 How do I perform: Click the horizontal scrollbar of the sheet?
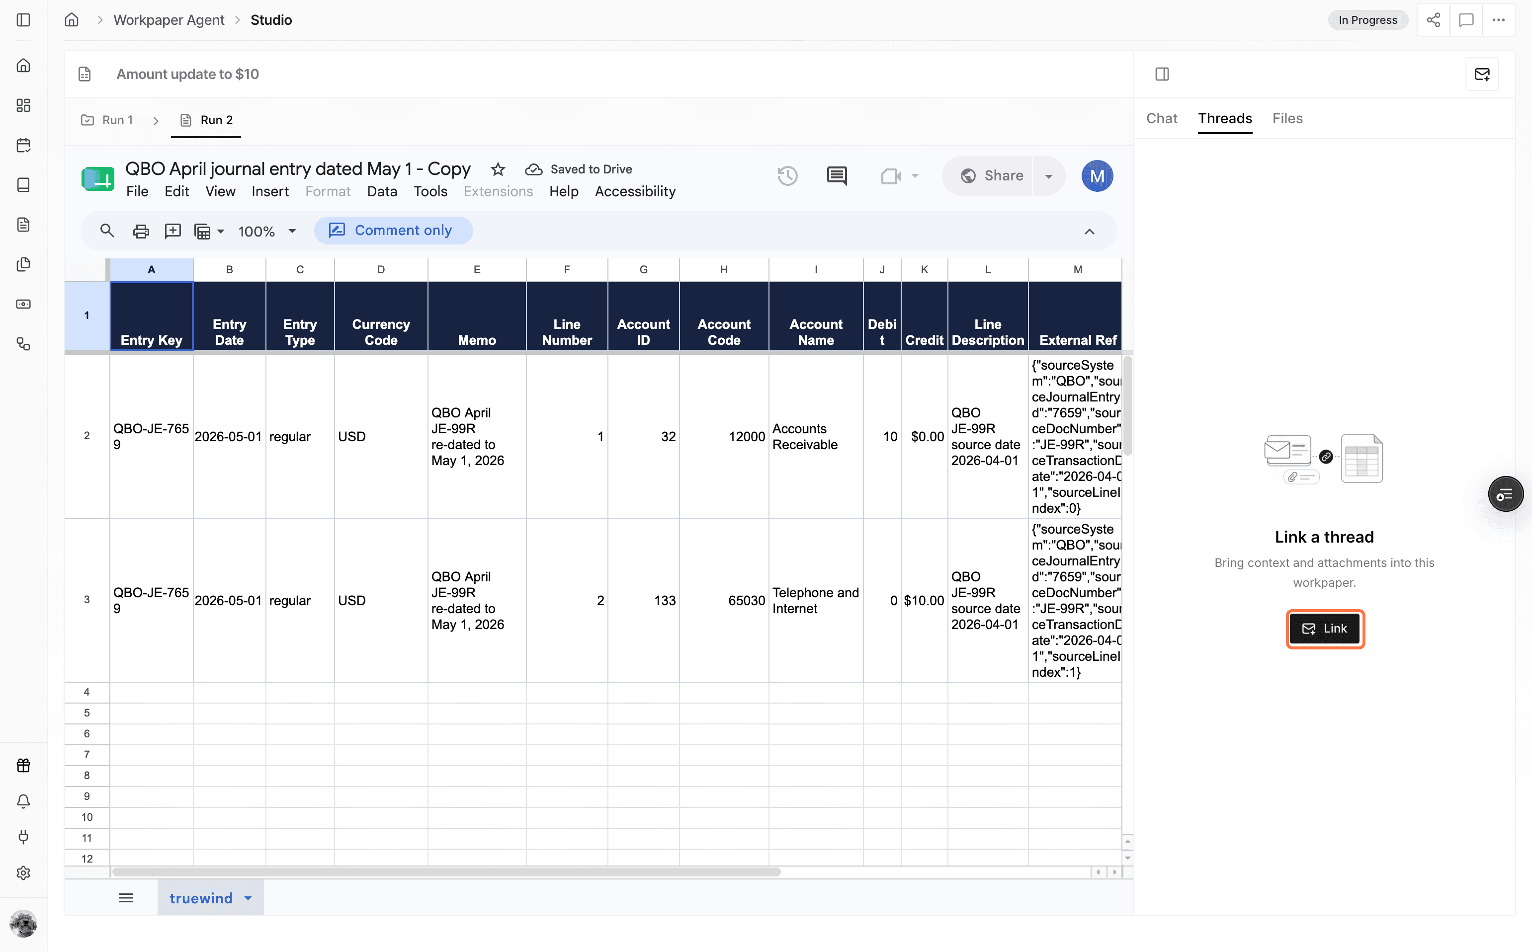(x=446, y=872)
